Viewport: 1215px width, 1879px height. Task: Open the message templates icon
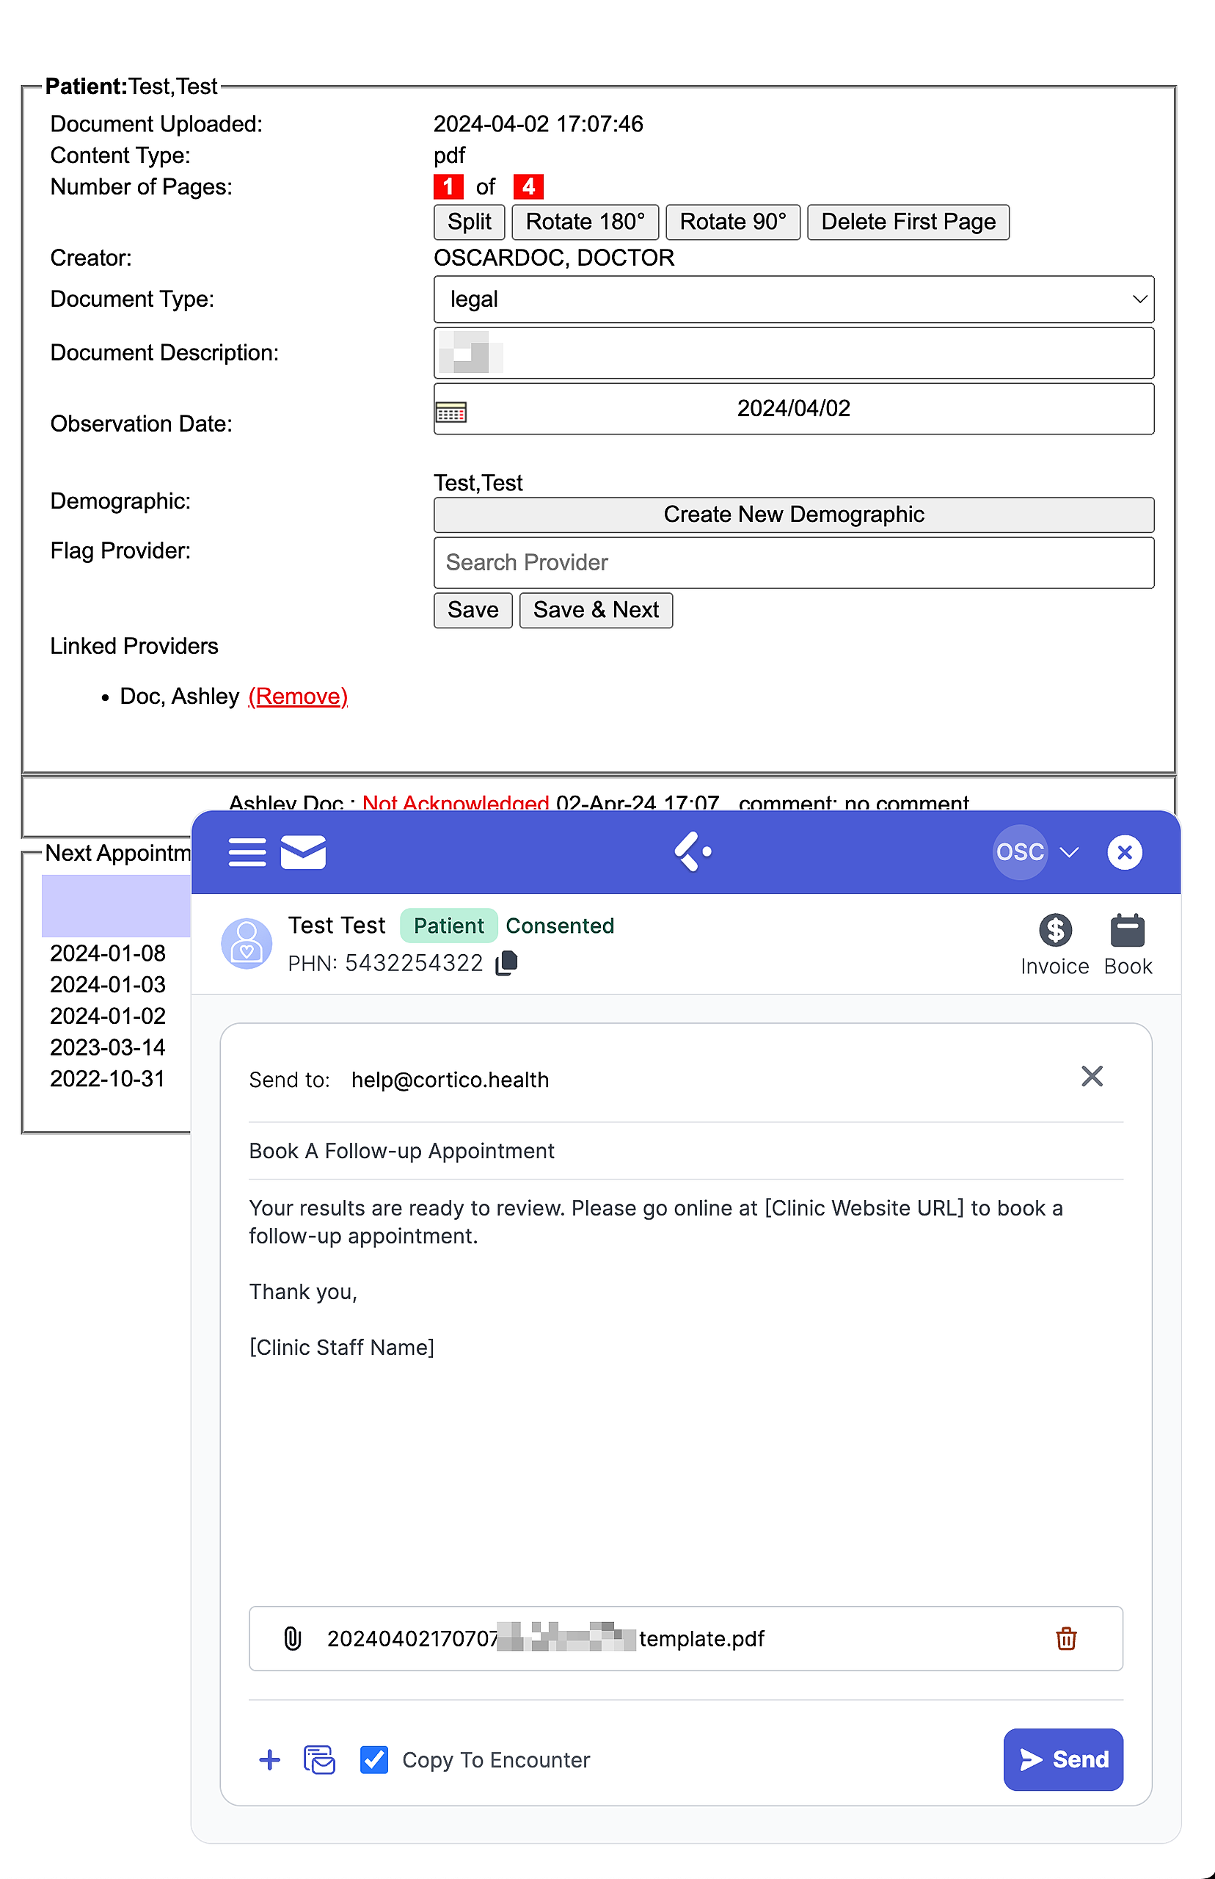point(320,1760)
